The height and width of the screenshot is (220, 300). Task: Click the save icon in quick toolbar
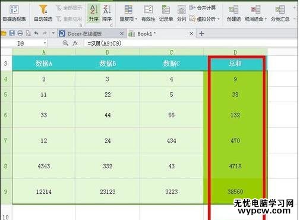tap(12, 33)
